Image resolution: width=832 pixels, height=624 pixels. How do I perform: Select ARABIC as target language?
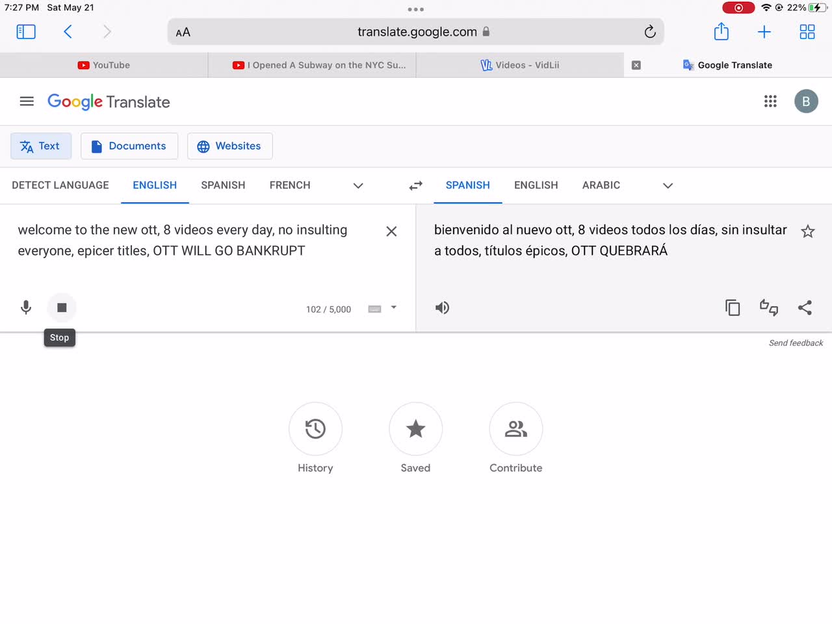pyautogui.click(x=601, y=185)
